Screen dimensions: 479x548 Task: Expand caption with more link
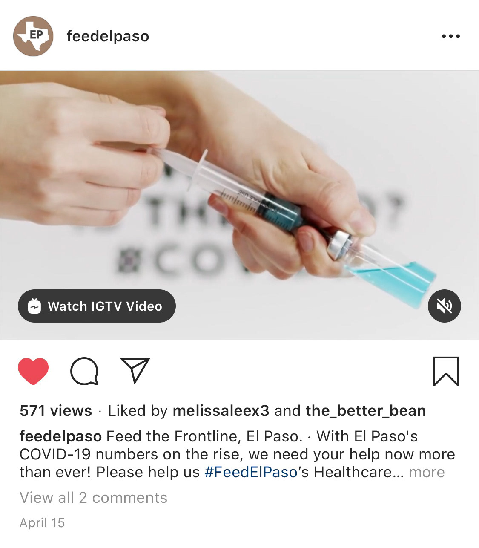point(427,472)
